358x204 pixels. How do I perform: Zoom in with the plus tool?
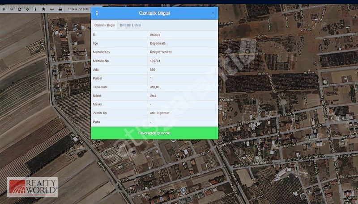[4, 9]
